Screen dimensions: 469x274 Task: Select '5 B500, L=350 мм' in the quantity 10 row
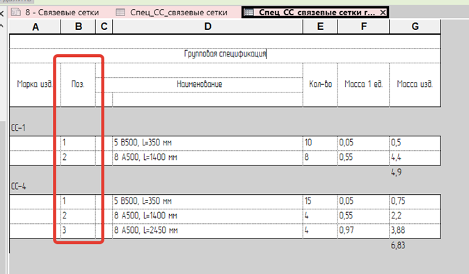(x=207, y=143)
